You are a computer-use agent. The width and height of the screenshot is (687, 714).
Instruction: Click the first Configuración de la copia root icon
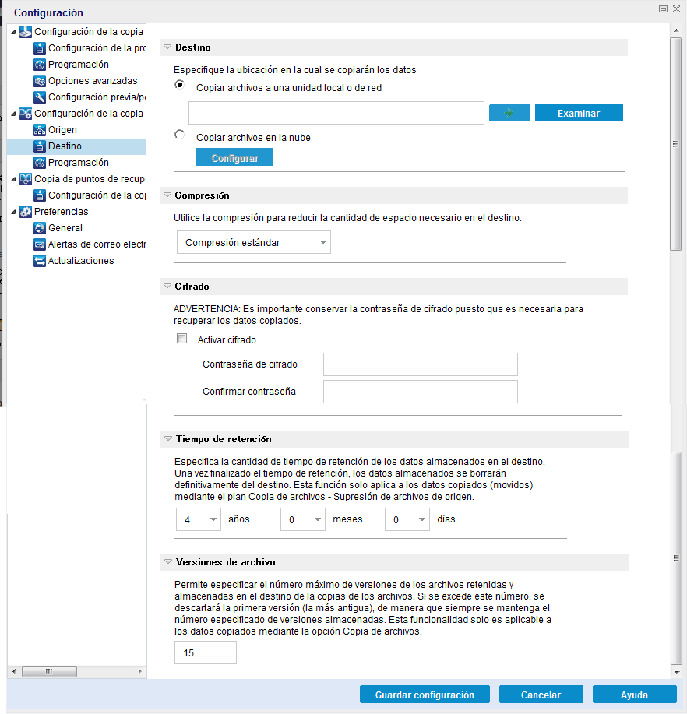tap(26, 32)
